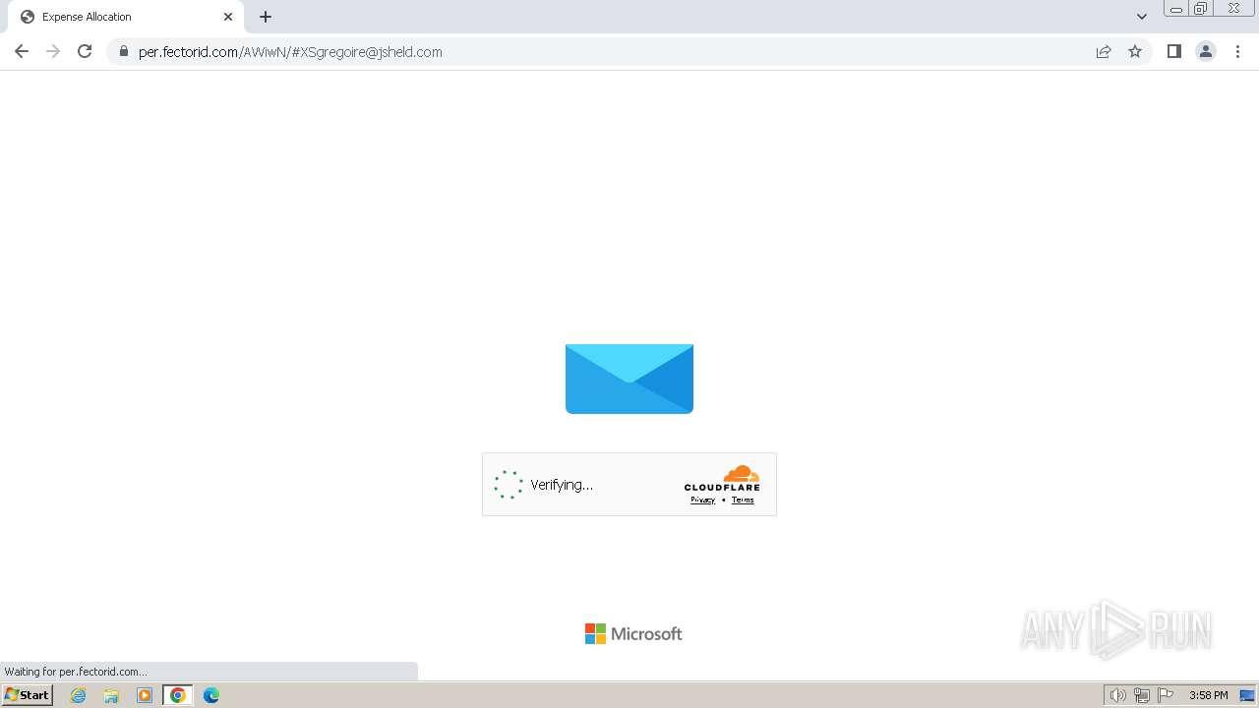Click the show desktop tray icon
The image size is (1259, 708).
(x=1247, y=695)
